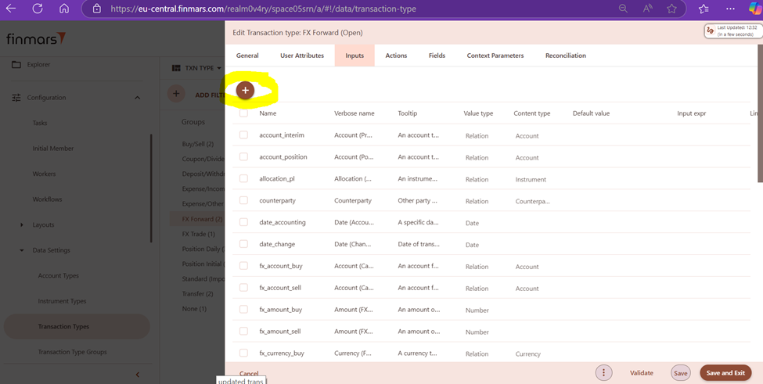Click the Value type column header

[478, 113]
